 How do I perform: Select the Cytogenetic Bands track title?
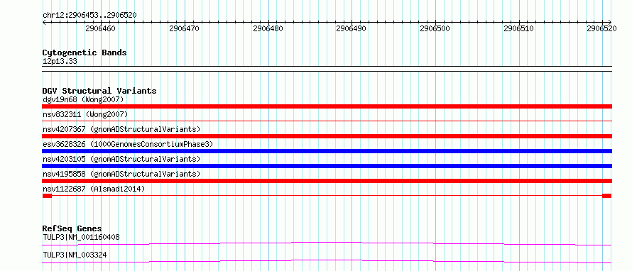[x=85, y=52]
